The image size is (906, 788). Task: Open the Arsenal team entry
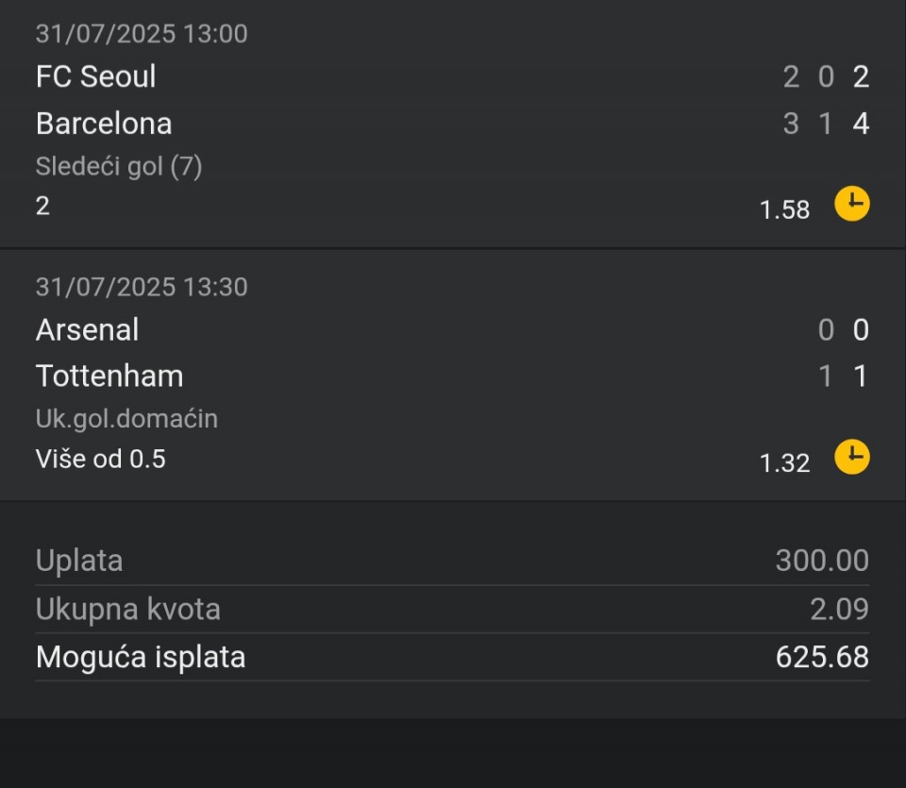coord(87,330)
